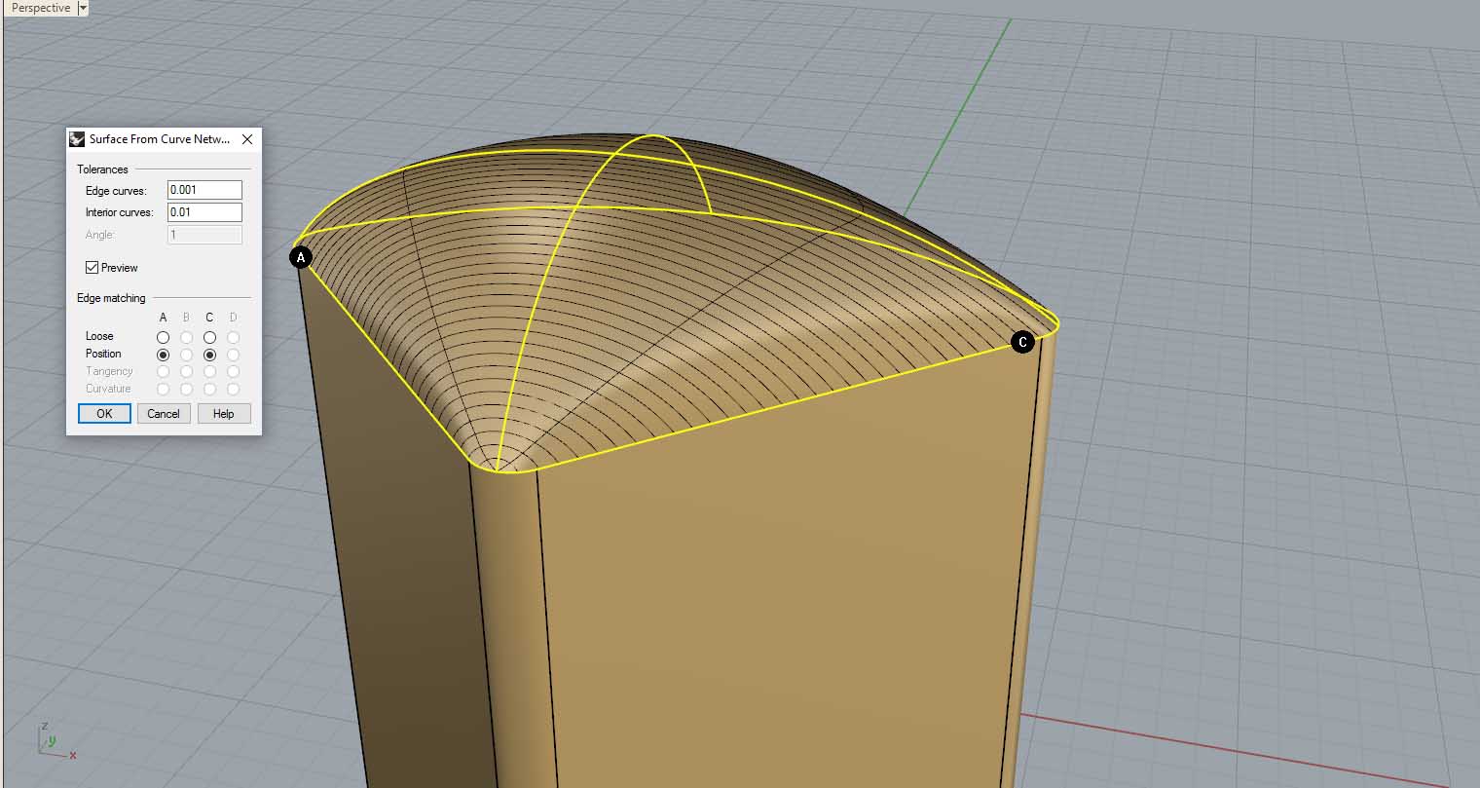This screenshot has height=788, width=1480.
Task: Click the Perspective viewport title label
Action: coord(41,8)
